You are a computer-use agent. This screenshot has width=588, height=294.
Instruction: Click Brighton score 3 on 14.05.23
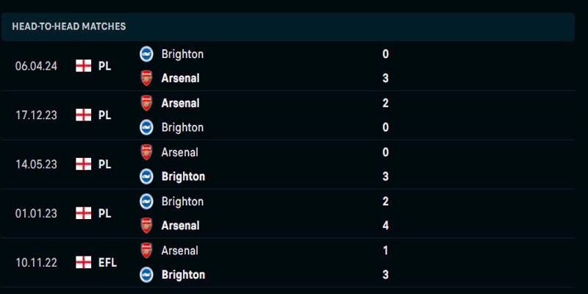[x=385, y=176]
